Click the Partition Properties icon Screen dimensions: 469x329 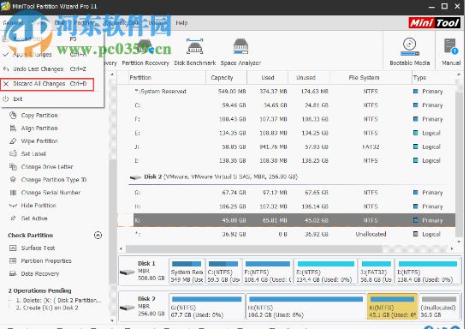13,260
